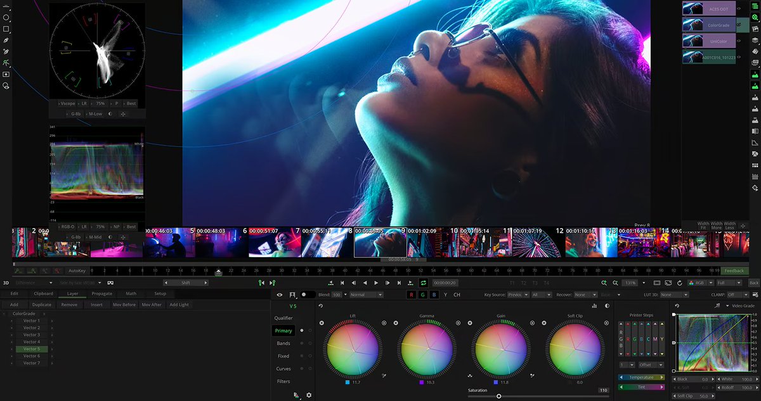Click the reset arrow above the curve graph
The image size is (761, 401).
coord(677,306)
